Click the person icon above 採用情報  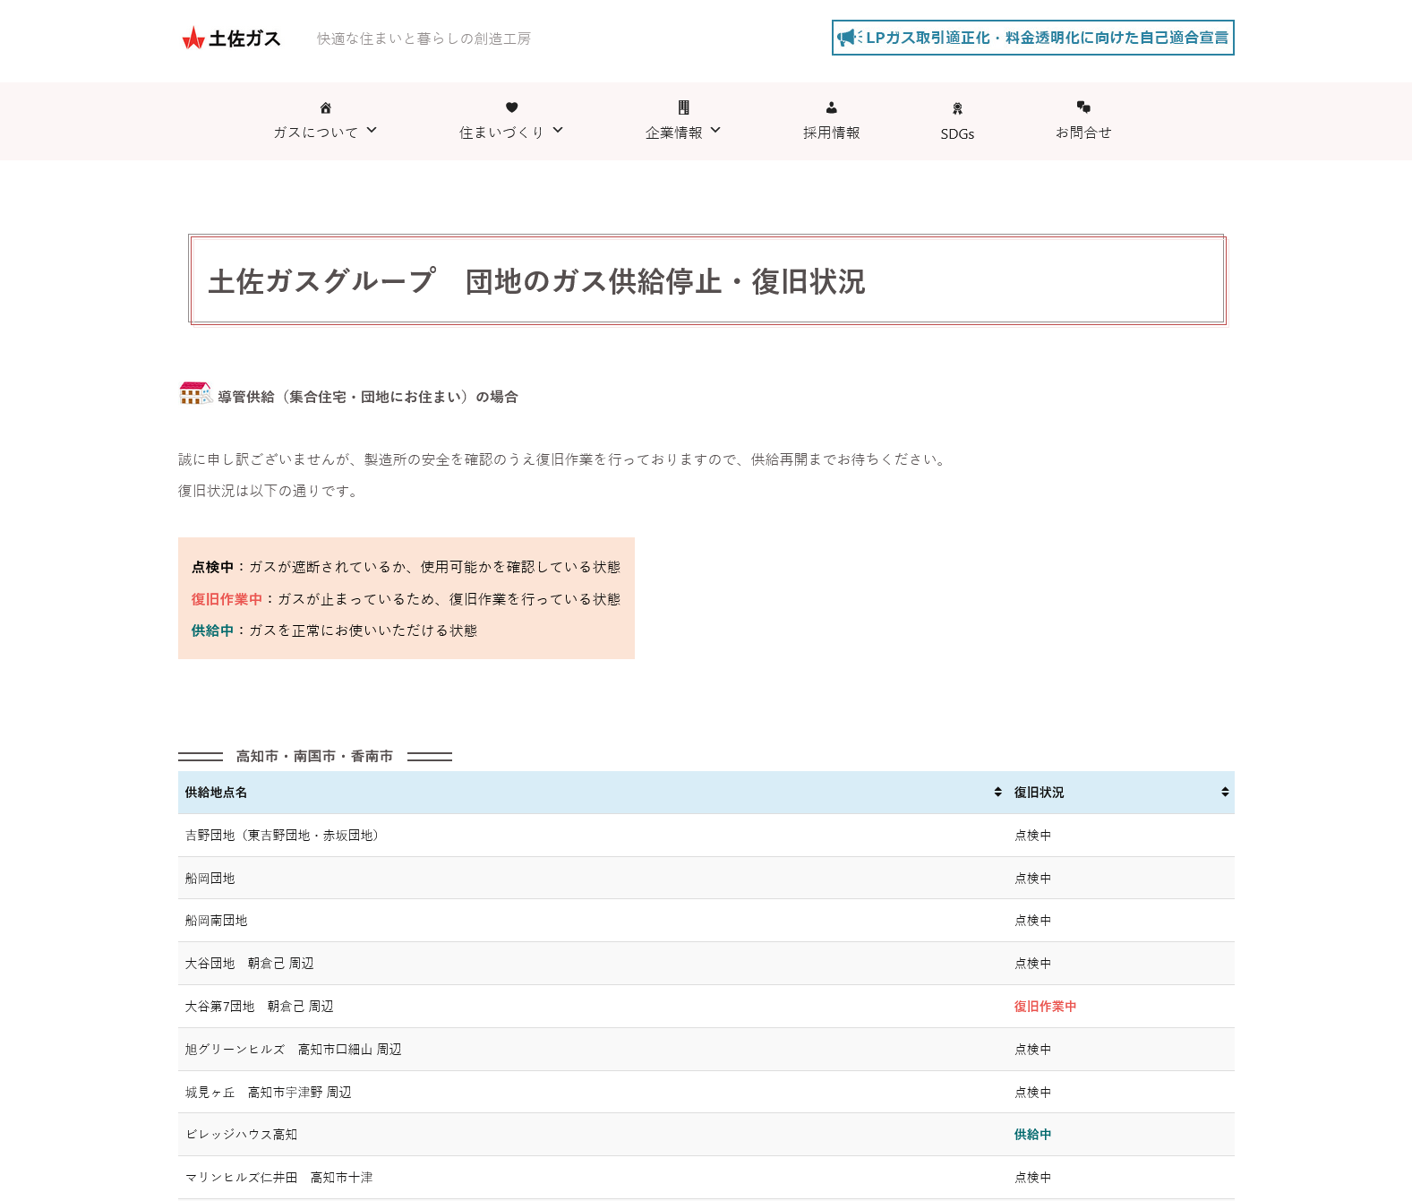coord(832,107)
